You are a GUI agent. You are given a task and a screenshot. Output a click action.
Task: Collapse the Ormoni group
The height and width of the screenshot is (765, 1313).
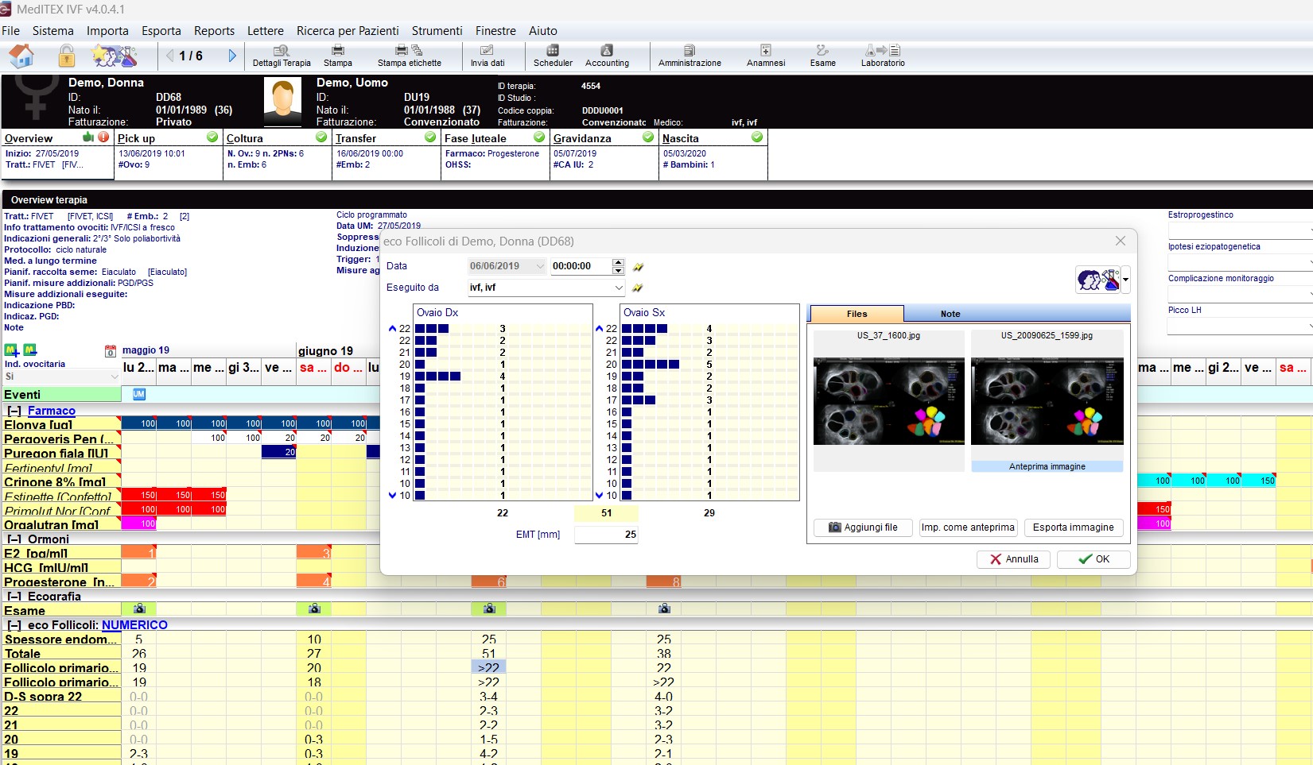point(14,539)
